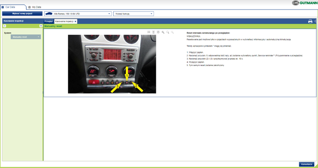This screenshot has width=318, height=168.
Task: Click the Alfa Romeo dashboard photo
Action: click(x=112, y=64)
